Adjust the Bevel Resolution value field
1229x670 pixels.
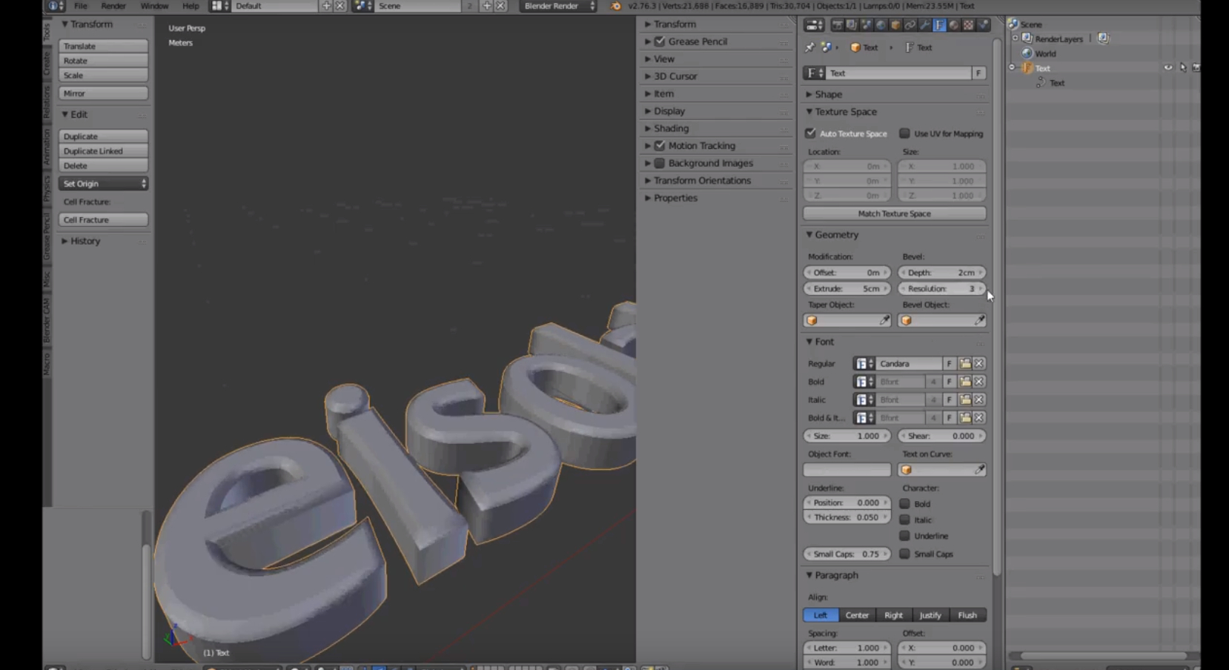[x=941, y=289]
